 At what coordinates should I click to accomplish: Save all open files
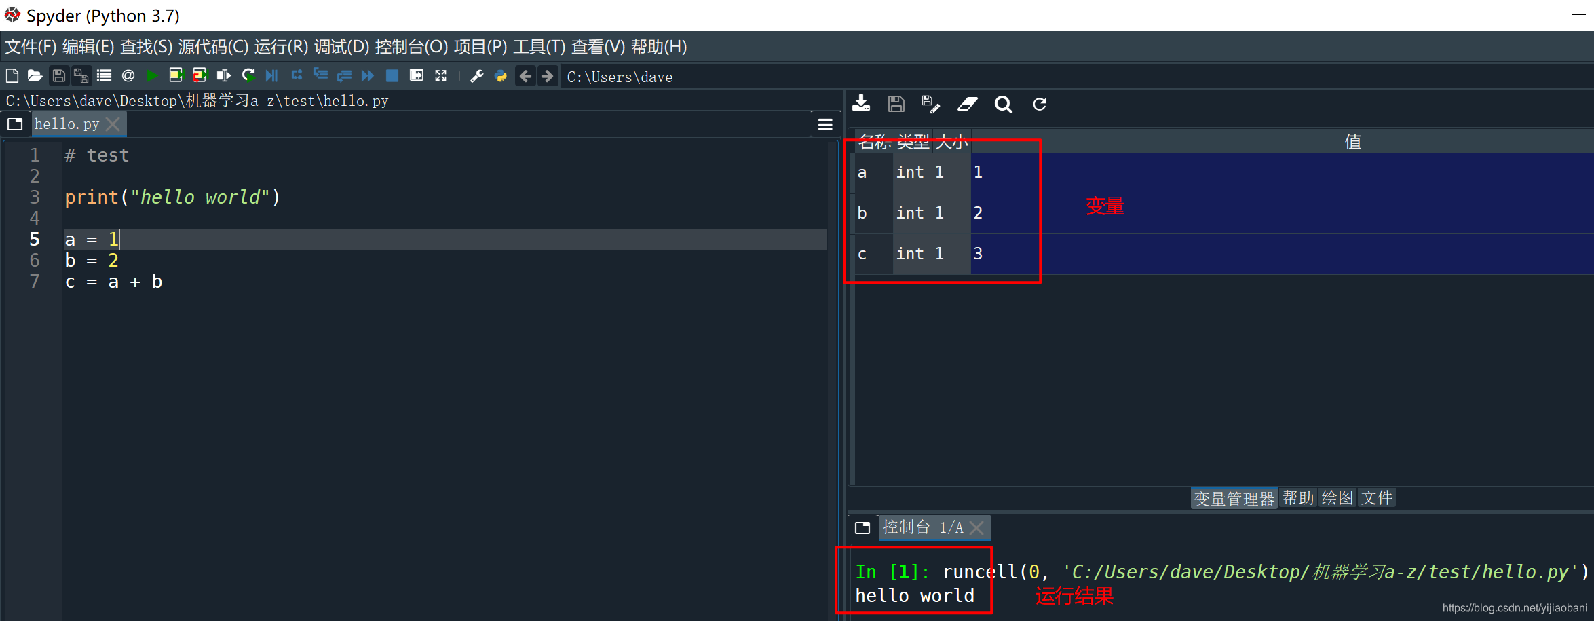pyautogui.click(x=81, y=75)
